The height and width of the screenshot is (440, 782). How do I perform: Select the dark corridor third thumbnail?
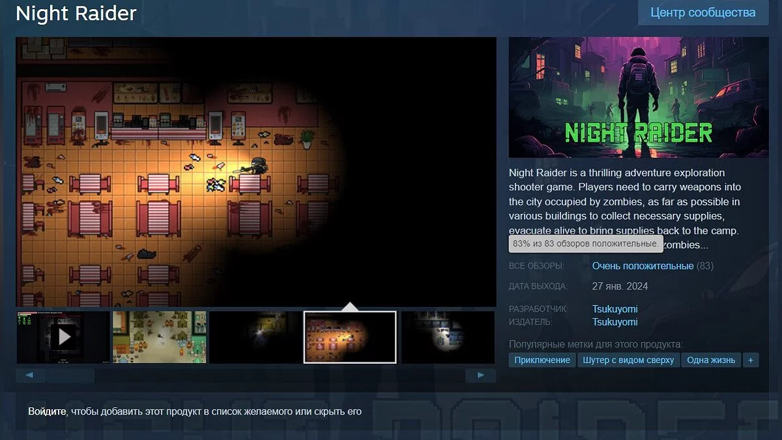[x=255, y=337]
